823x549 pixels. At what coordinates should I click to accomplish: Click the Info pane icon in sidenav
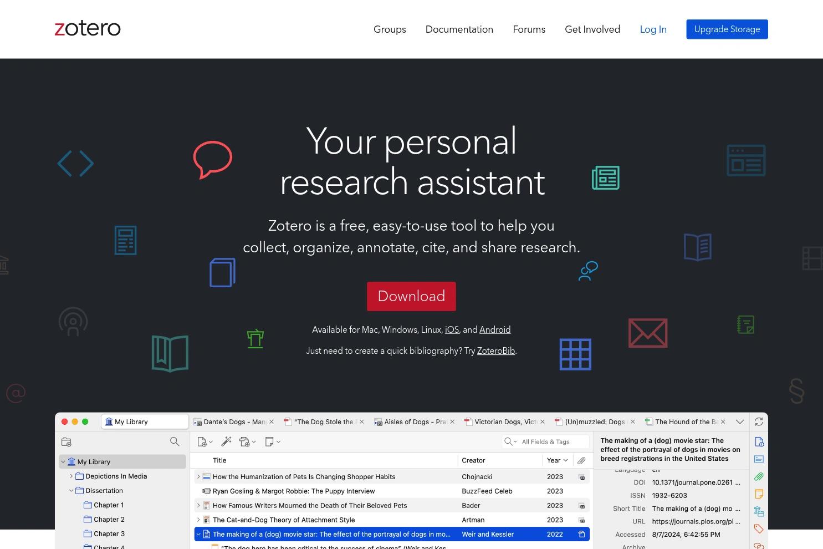click(759, 442)
